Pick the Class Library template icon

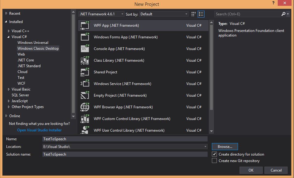85,60
